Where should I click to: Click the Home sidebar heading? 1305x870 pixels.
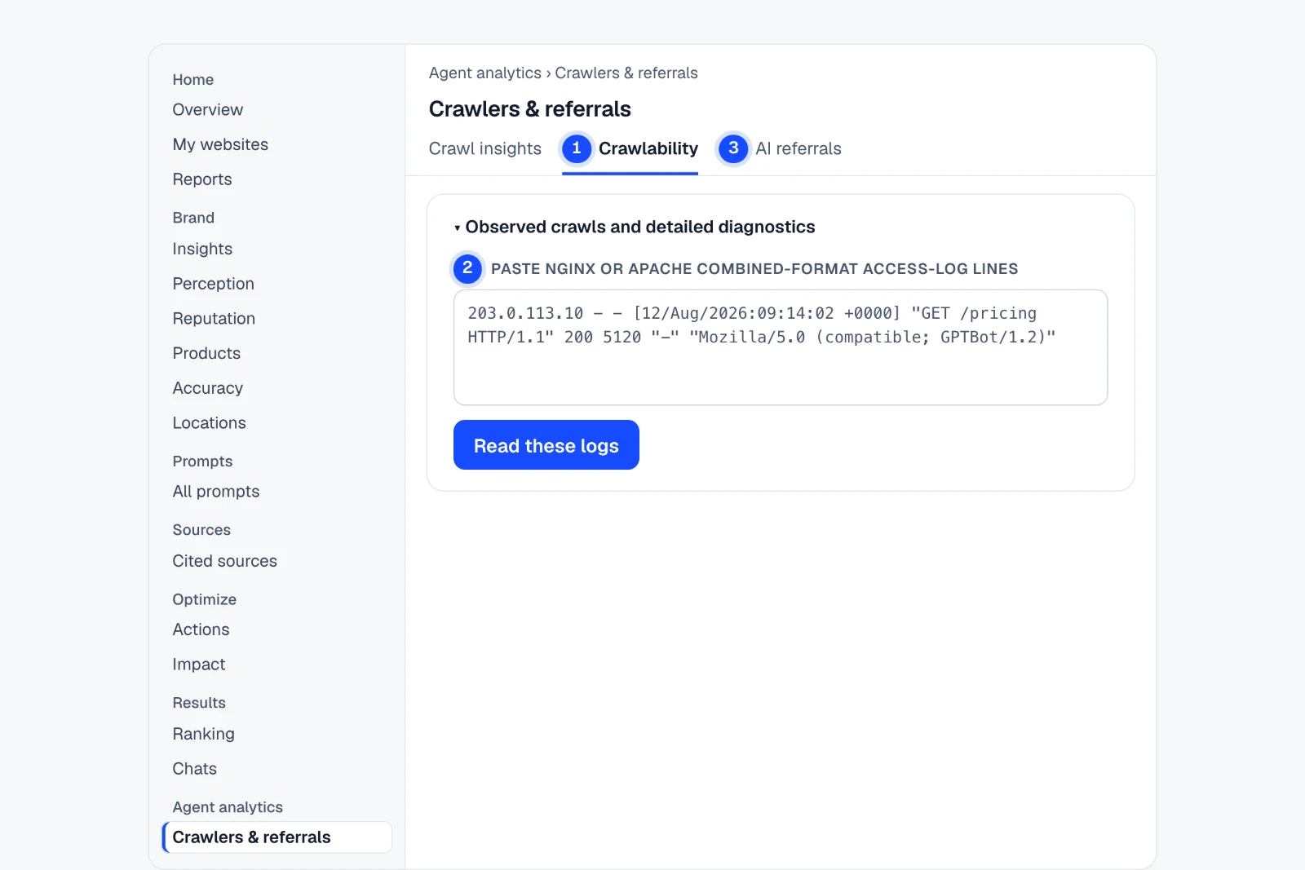[193, 79]
